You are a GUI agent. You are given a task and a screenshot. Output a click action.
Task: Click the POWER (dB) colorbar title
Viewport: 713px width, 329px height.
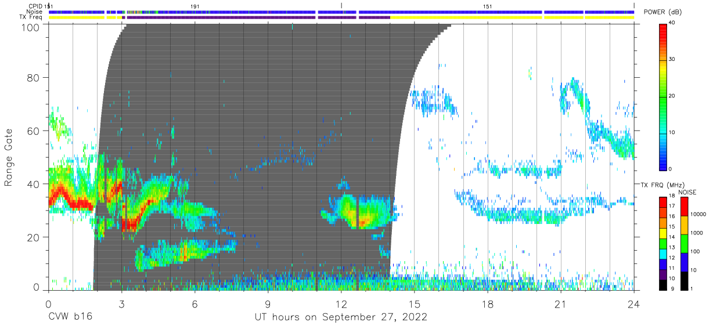(662, 12)
